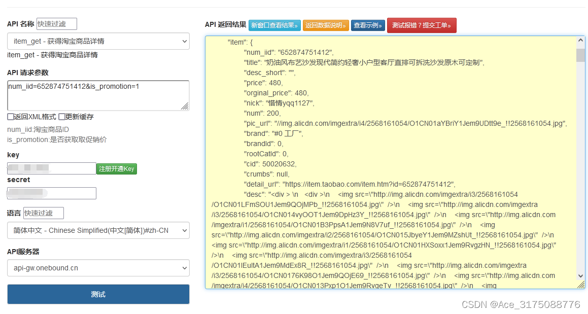Viewport: 588px width, 314px height.
Task: Click the result scrollbar thumb
Action: 580,55
